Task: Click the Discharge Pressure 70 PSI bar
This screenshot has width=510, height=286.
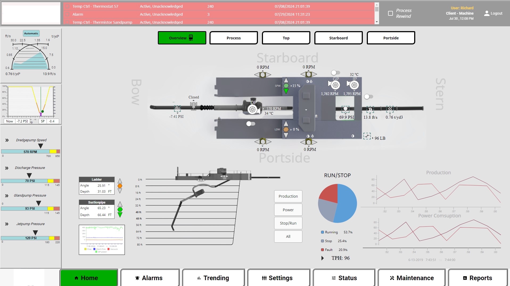Action: [30, 181]
